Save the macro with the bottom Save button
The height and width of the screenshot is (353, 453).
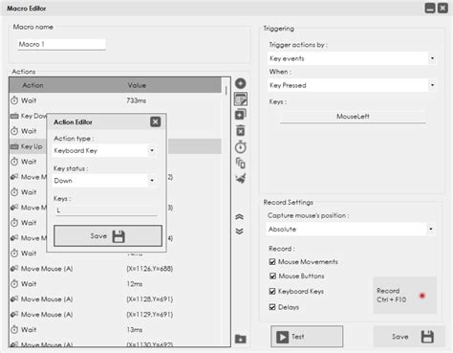pos(409,337)
